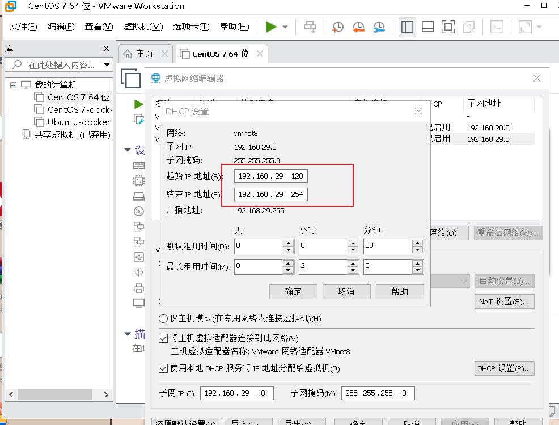Open the dropdown arrow next to power-on button
The width and height of the screenshot is (559, 425).
[285, 27]
